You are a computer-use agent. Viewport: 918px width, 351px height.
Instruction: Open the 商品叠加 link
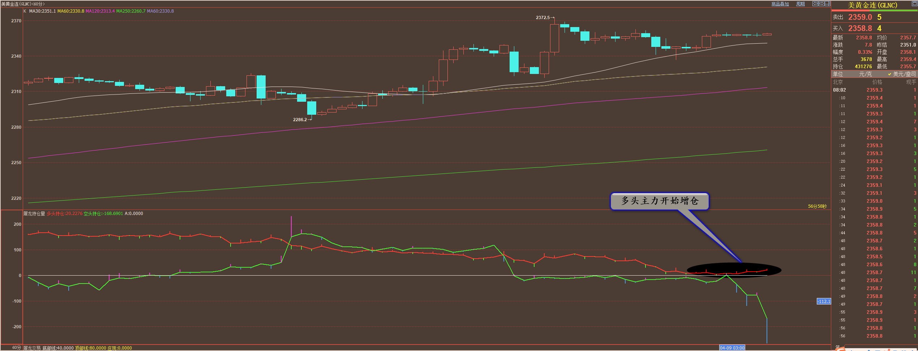pos(780,4)
